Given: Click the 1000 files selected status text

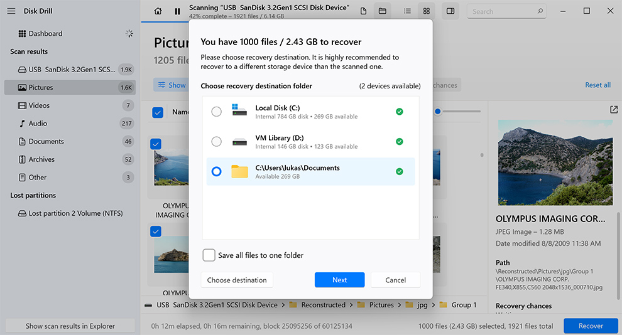Looking at the screenshot, I should (x=486, y=326).
